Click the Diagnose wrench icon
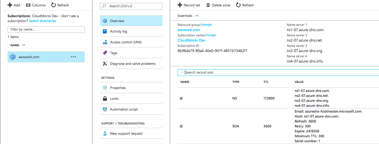 click(105, 64)
